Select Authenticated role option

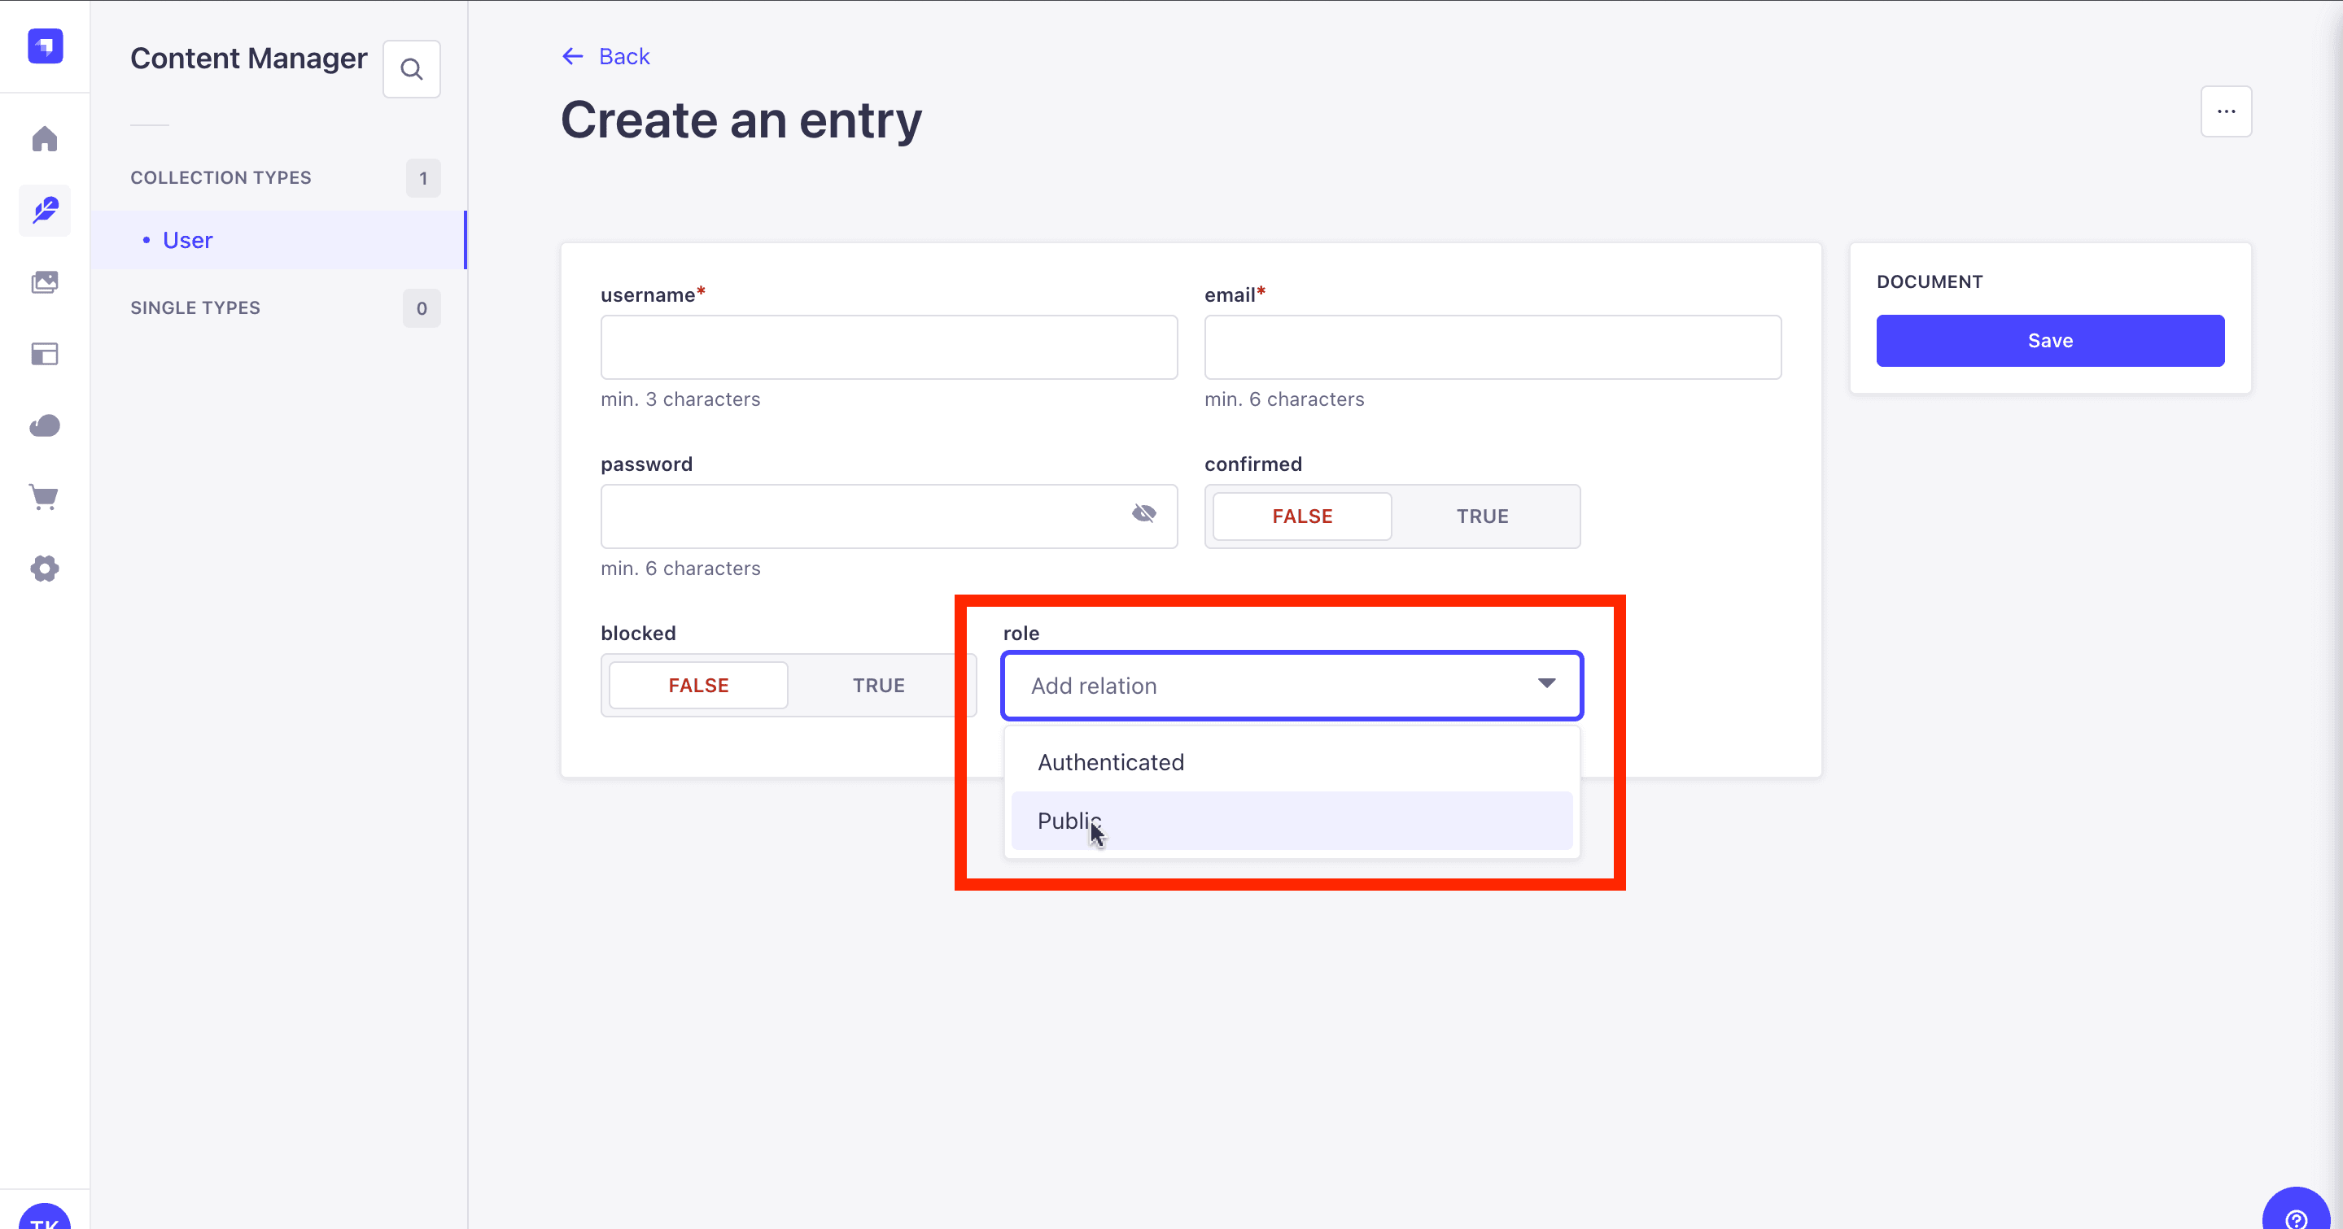point(1111,762)
